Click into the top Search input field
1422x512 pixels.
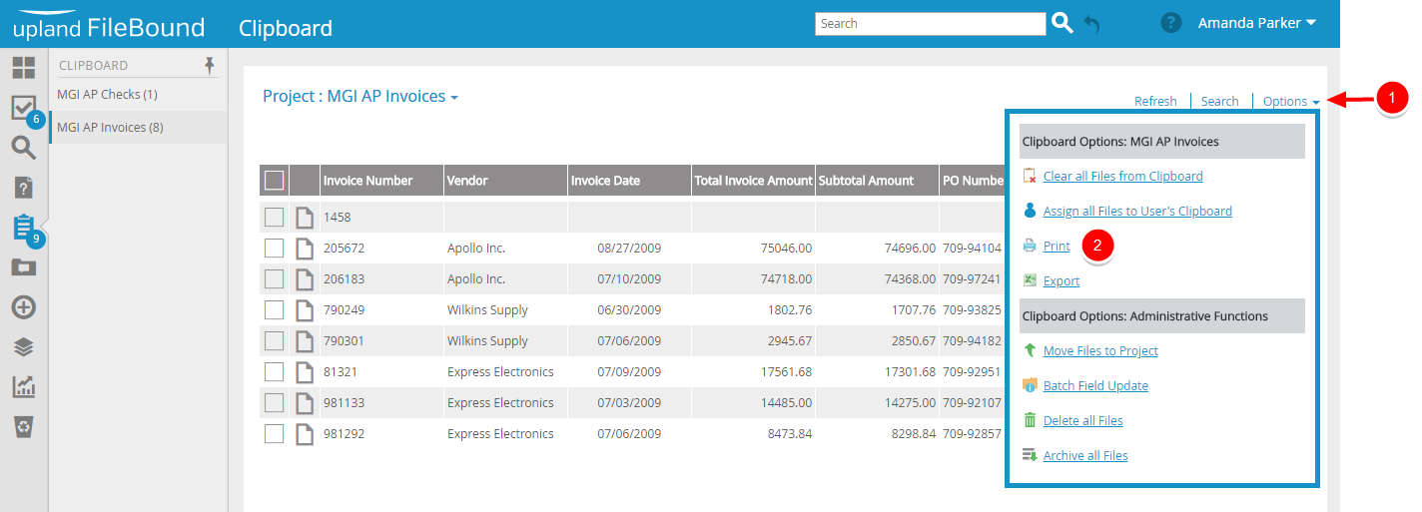(930, 24)
